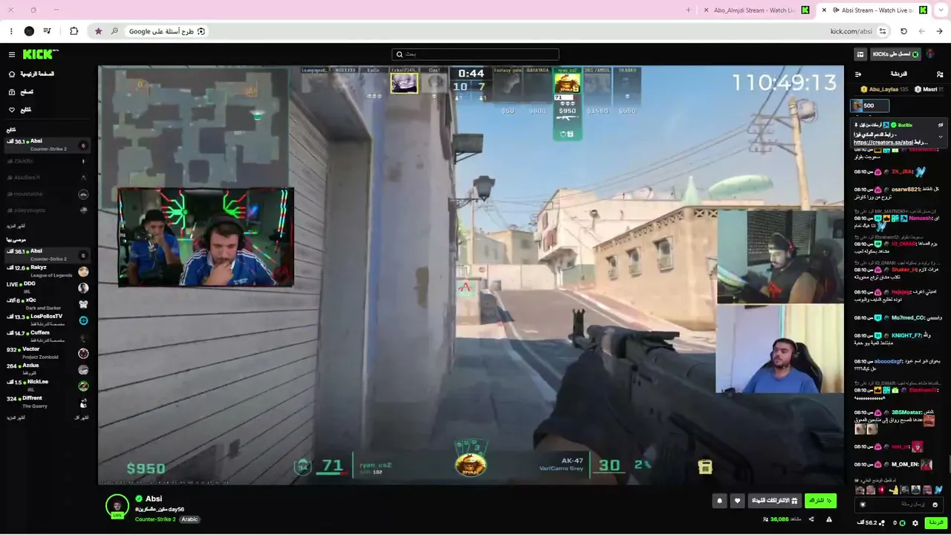Screen dimensions: 951x535
Task: Share the stream via share icon
Action: (811, 519)
